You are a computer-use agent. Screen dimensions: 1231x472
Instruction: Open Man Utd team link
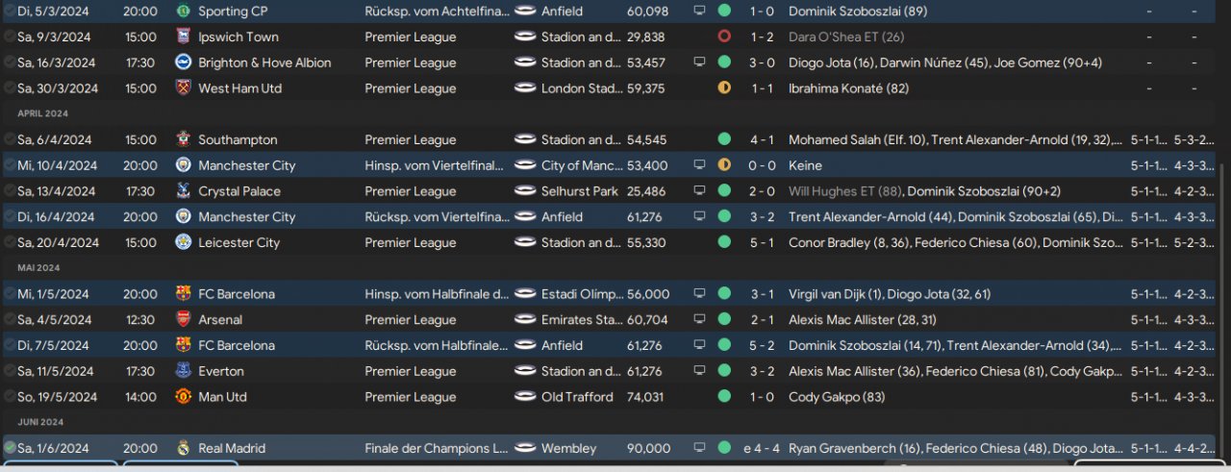pyautogui.click(x=221, y=397)
